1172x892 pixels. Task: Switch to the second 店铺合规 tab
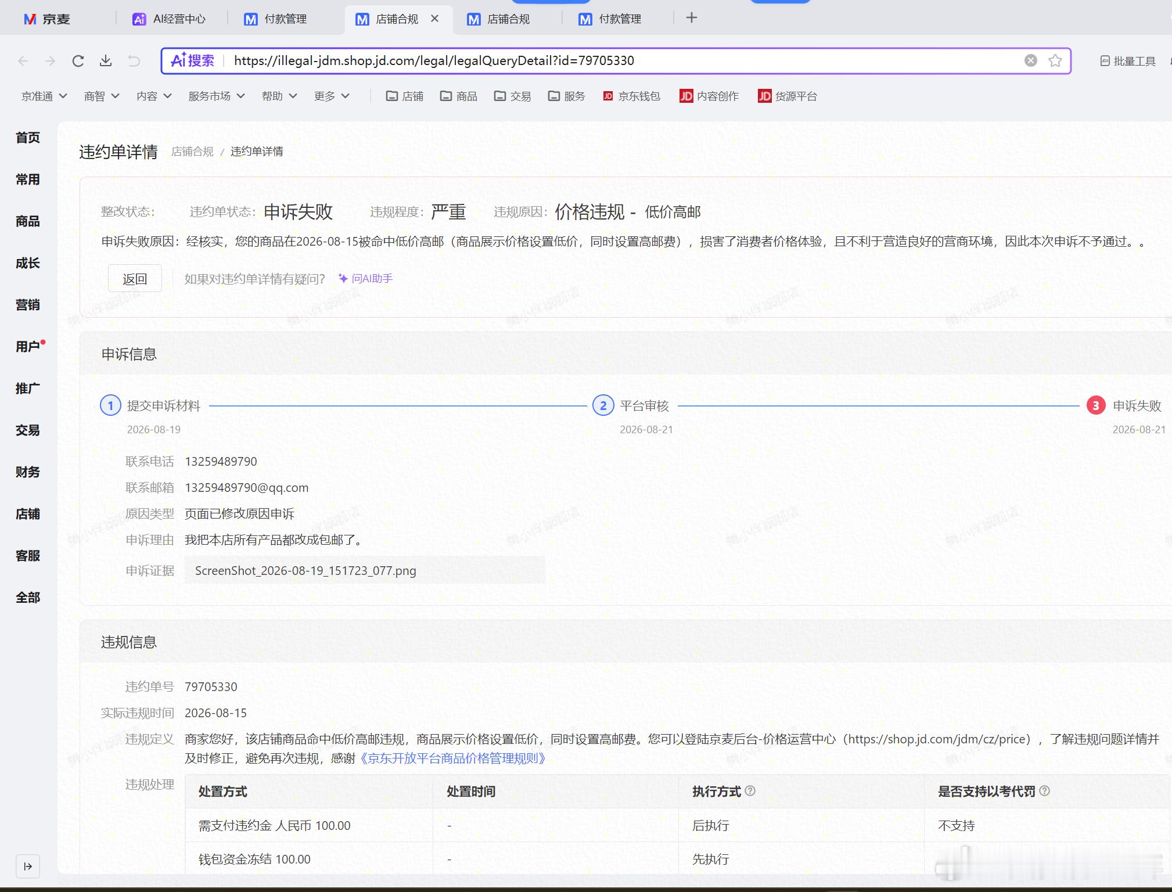click(x=498, y=19)
